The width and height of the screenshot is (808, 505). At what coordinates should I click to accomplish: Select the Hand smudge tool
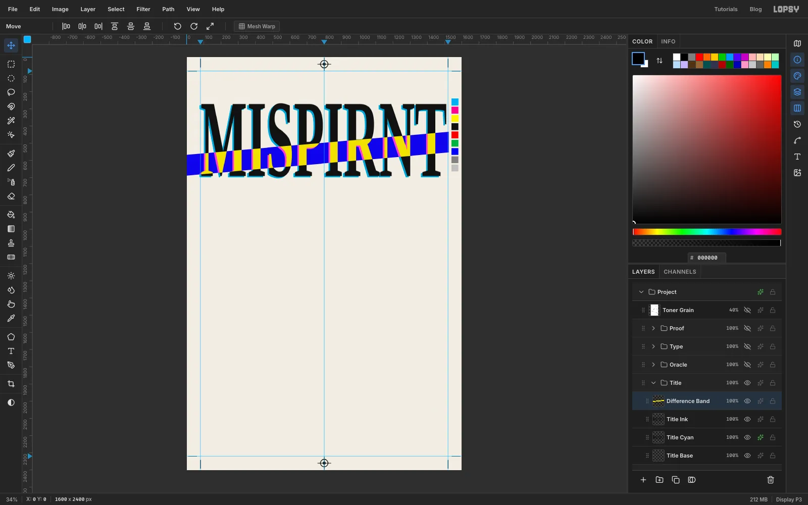[x=11, y=304]
